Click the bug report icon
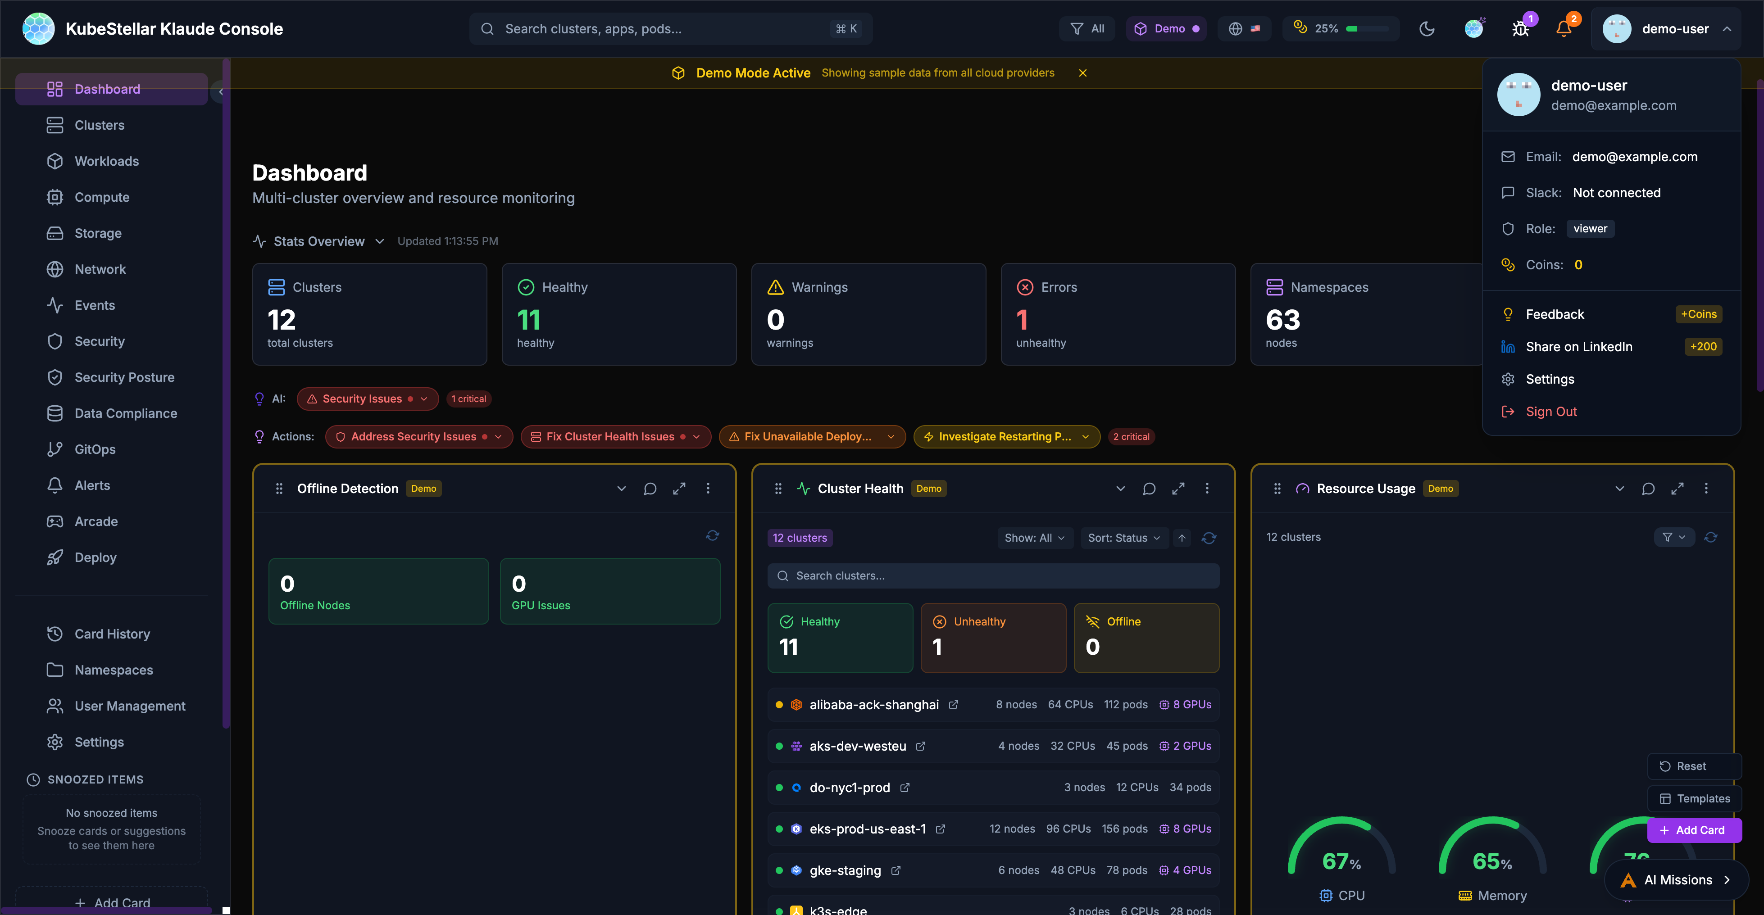Screen dimensions: 1764x915 (1520, 29)
